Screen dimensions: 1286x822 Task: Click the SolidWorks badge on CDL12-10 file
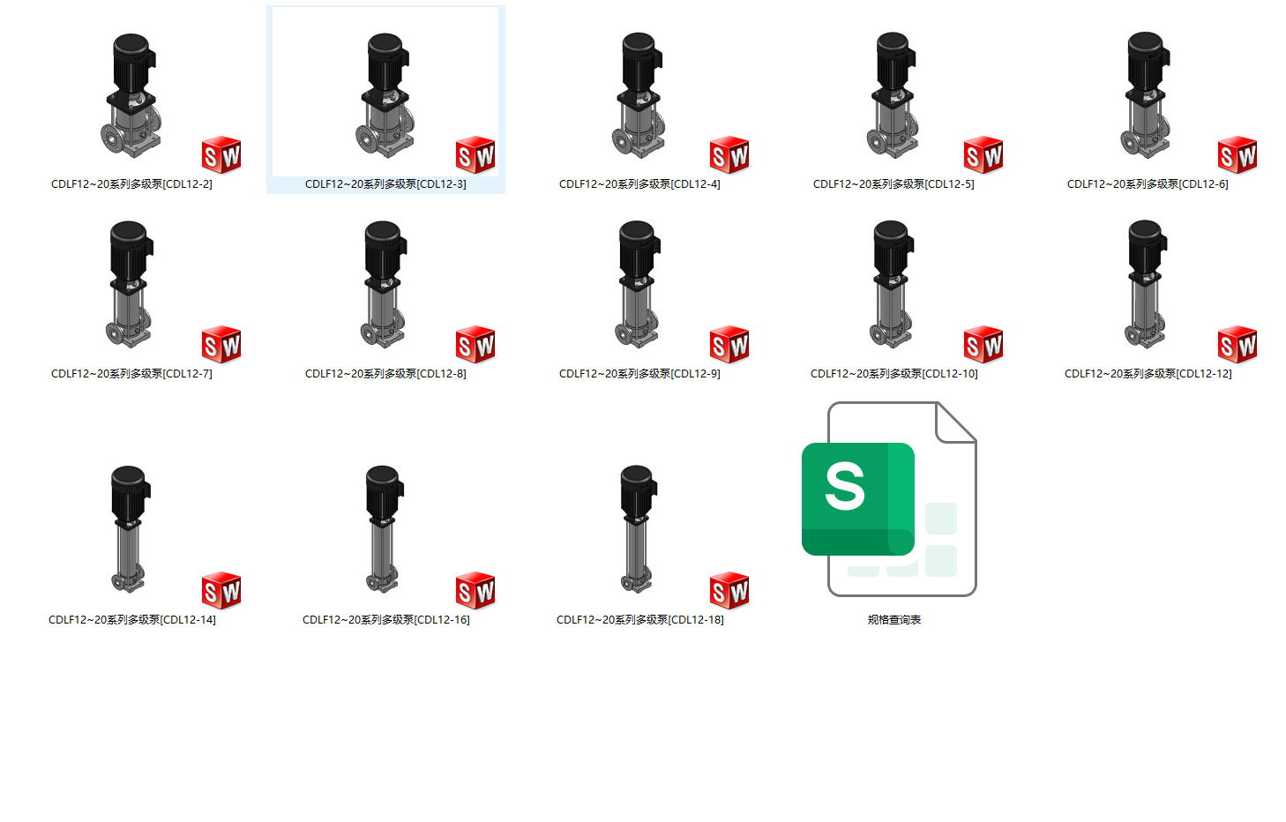[983, 345]
